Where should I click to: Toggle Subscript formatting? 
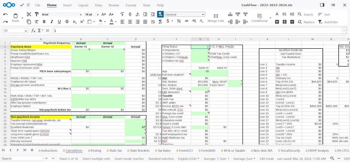coord(75,22)
